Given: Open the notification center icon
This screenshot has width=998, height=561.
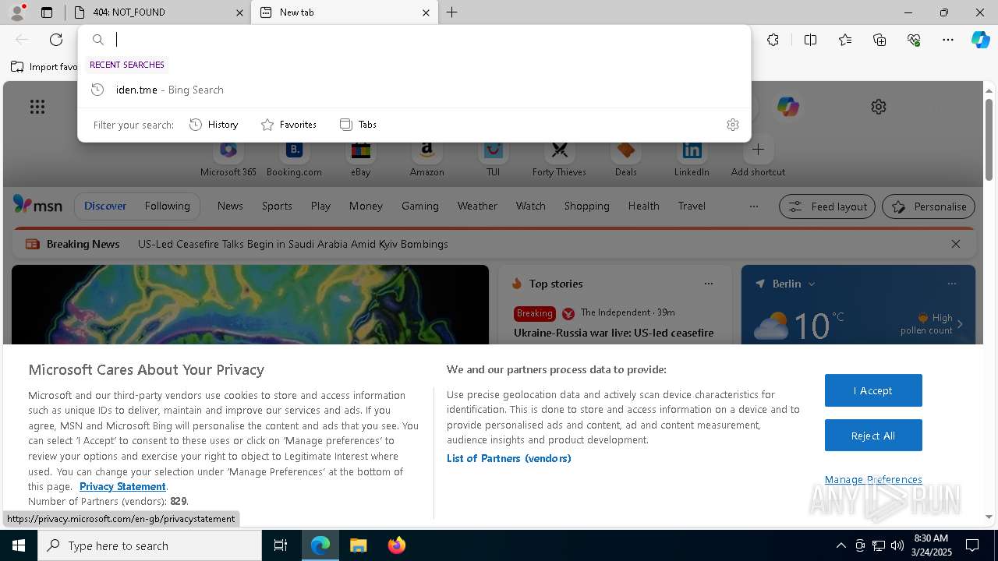Looking at the screenshot, I should coord(972,545).
